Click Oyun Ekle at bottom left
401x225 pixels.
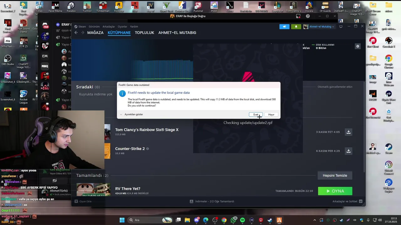83,201
